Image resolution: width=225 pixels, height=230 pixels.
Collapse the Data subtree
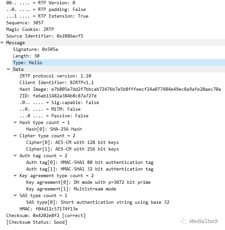coord(9,69)
